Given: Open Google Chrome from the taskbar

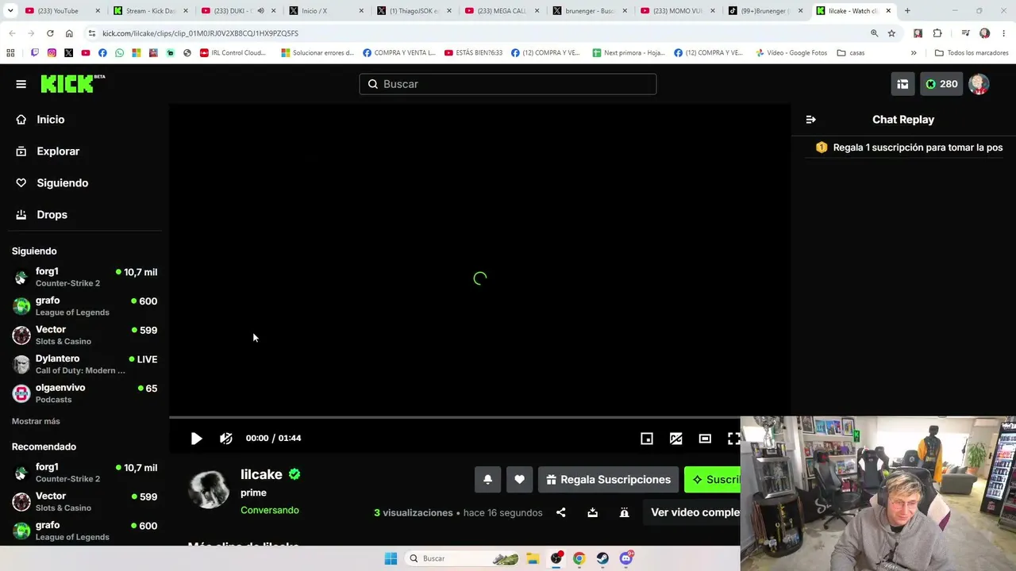Looking at the screenshot, I should 579,558.
